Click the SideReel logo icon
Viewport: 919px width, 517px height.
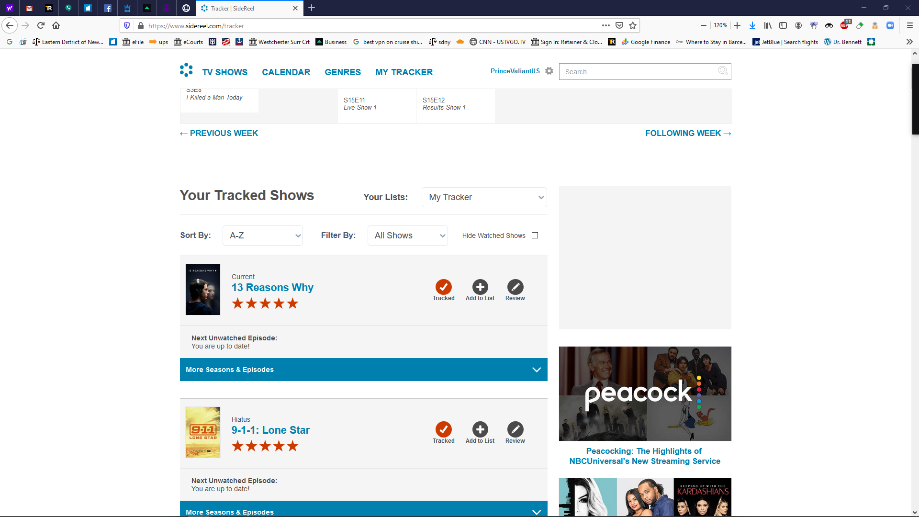point(186,70)
